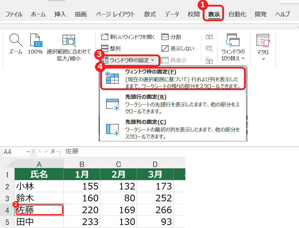Switch to the 数式 tab
299x228 pixels.
click(150, 14)
